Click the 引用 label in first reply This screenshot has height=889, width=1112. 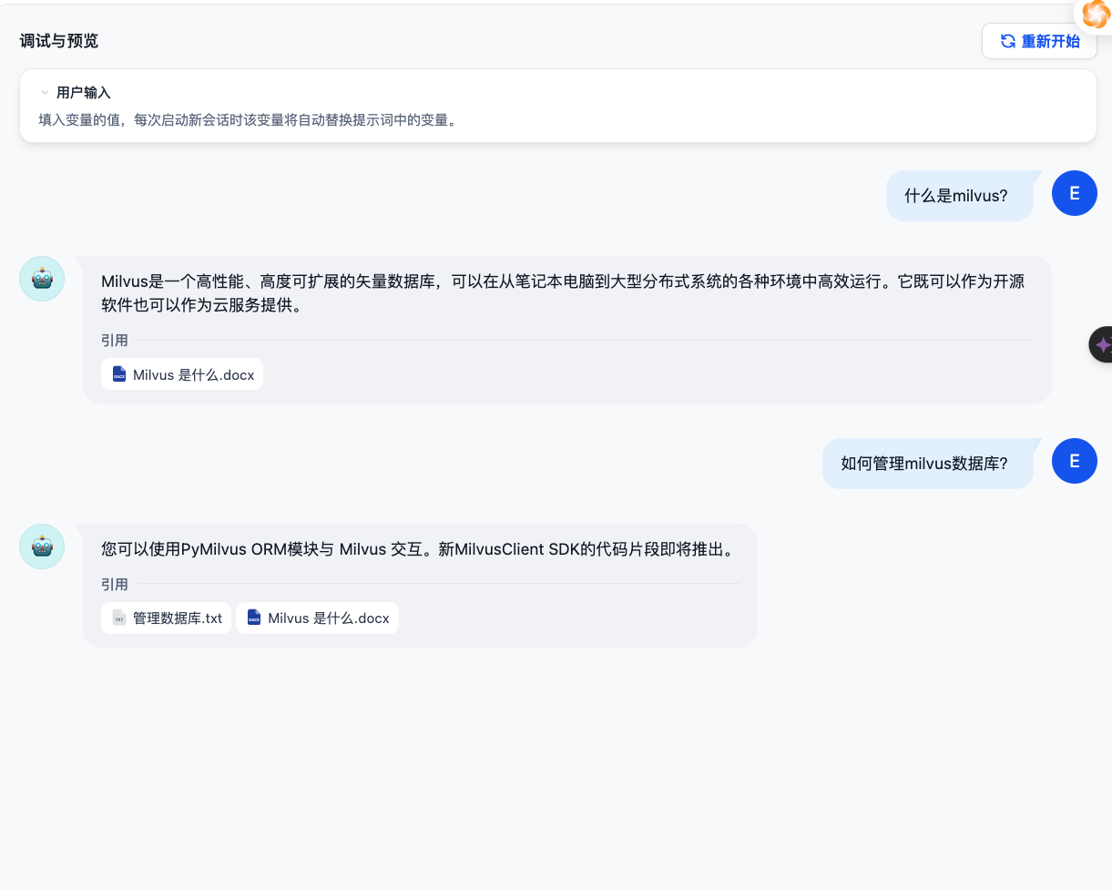[115, 341]
